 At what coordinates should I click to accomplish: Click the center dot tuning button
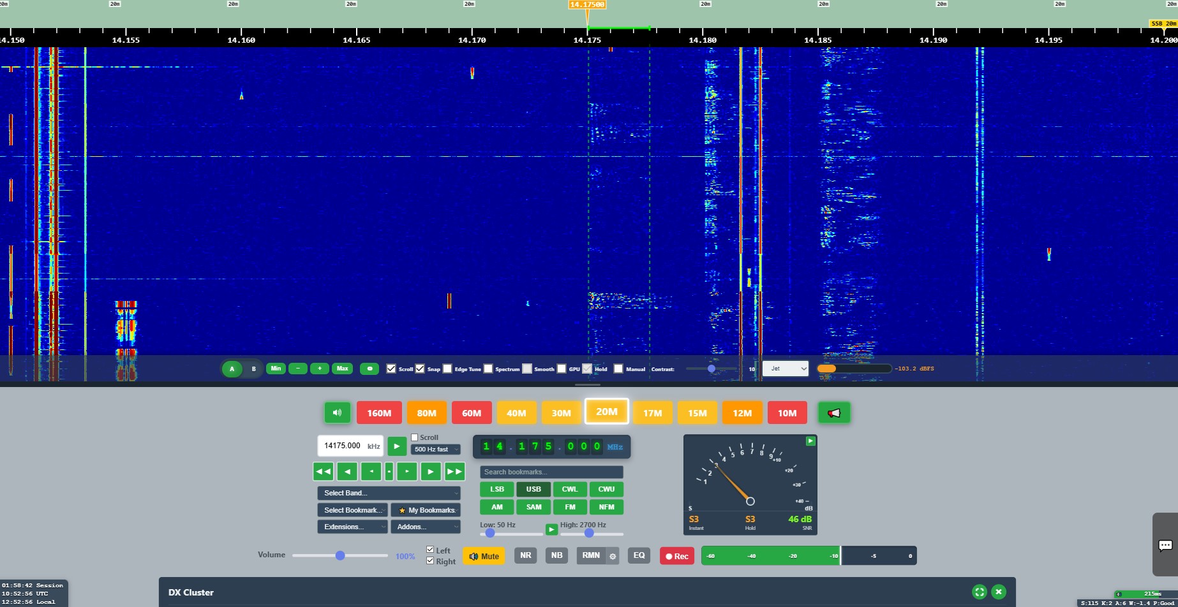389,471
